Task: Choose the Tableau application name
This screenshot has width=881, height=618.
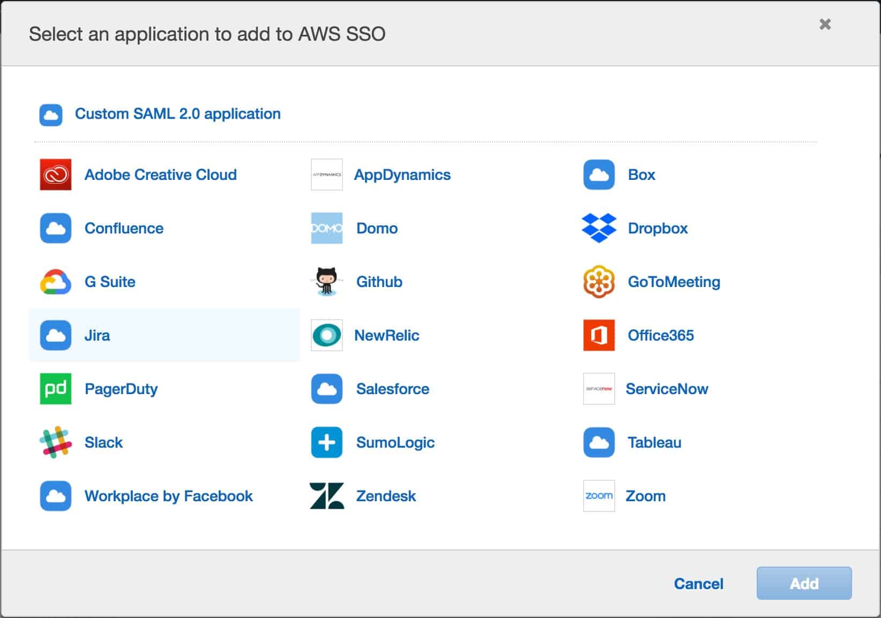Action: [x=654, y=442]
